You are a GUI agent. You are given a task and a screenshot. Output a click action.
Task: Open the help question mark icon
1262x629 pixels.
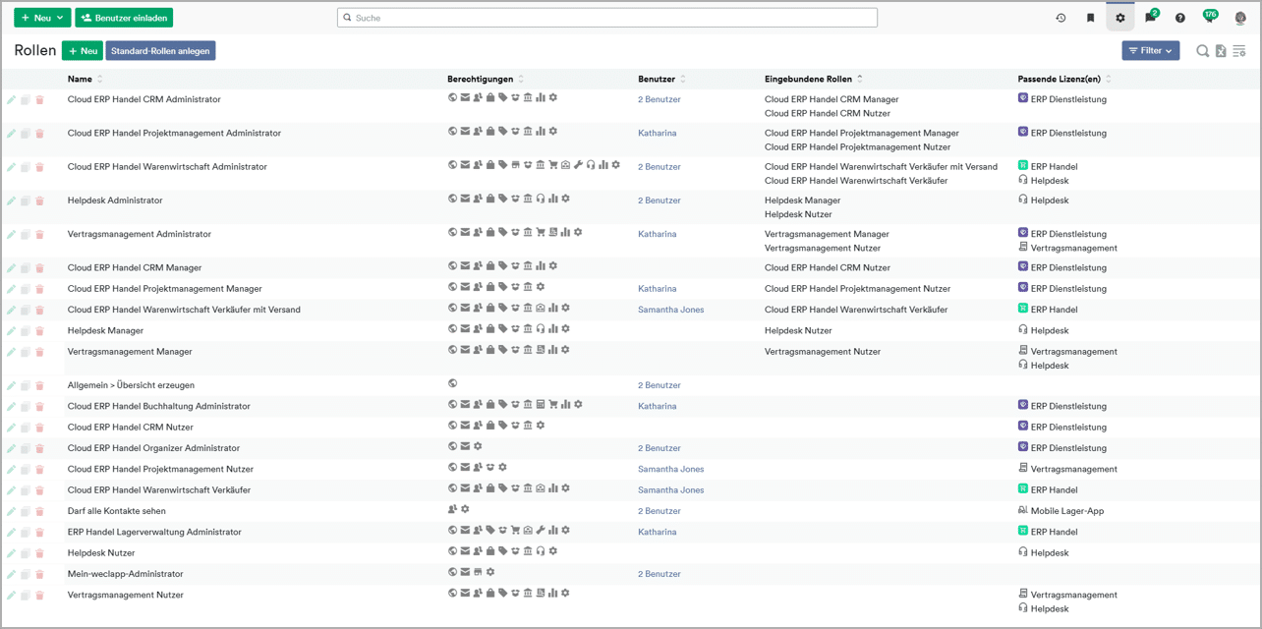point(1180,18)
